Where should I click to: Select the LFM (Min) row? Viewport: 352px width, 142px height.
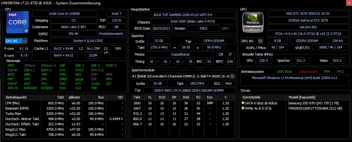64,103
